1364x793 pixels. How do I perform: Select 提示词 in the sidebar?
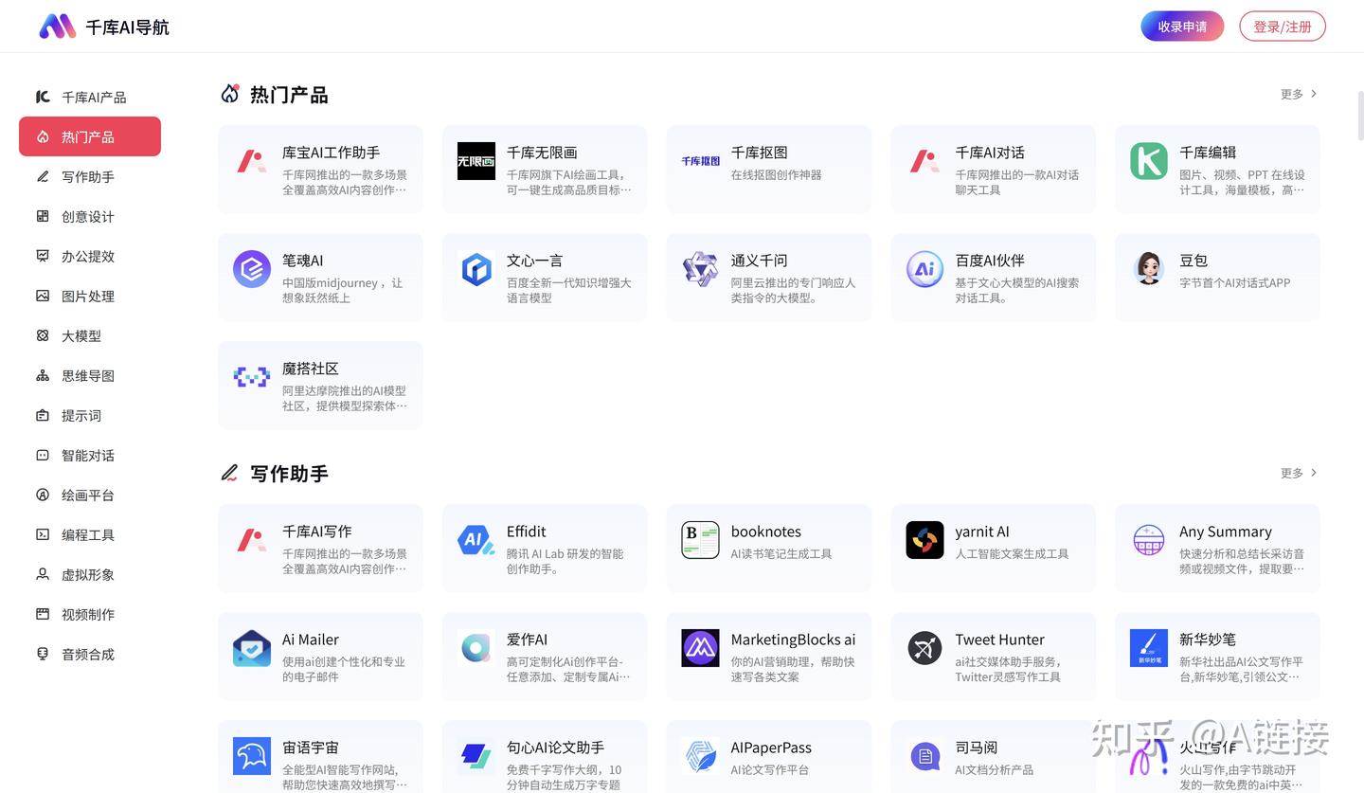click(90, 415)
